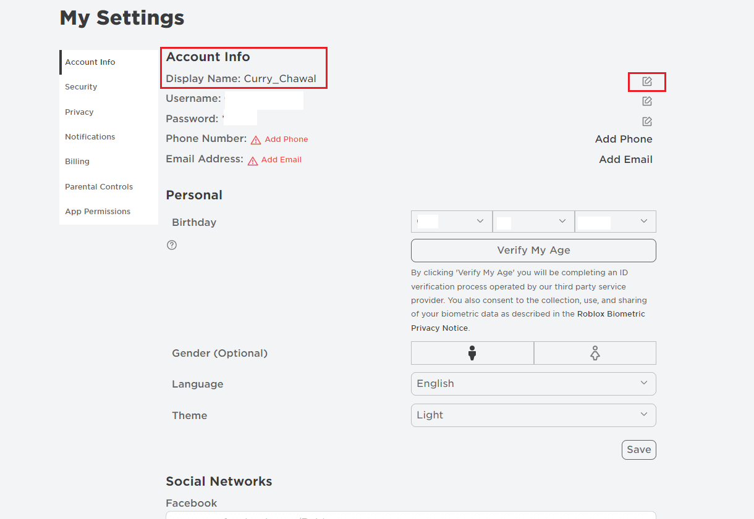Open the birthday year dropdown
754x519 pixels.
[616, 221]
